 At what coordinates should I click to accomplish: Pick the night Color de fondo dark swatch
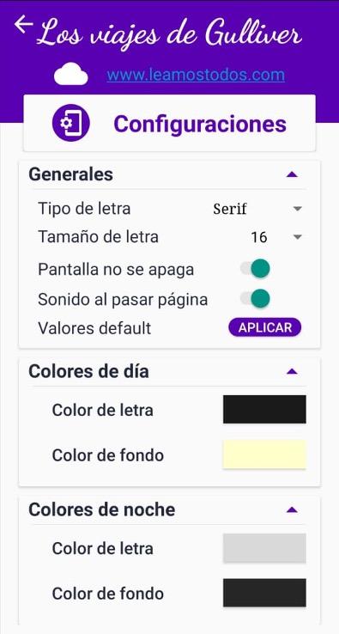tap(264, 593)
